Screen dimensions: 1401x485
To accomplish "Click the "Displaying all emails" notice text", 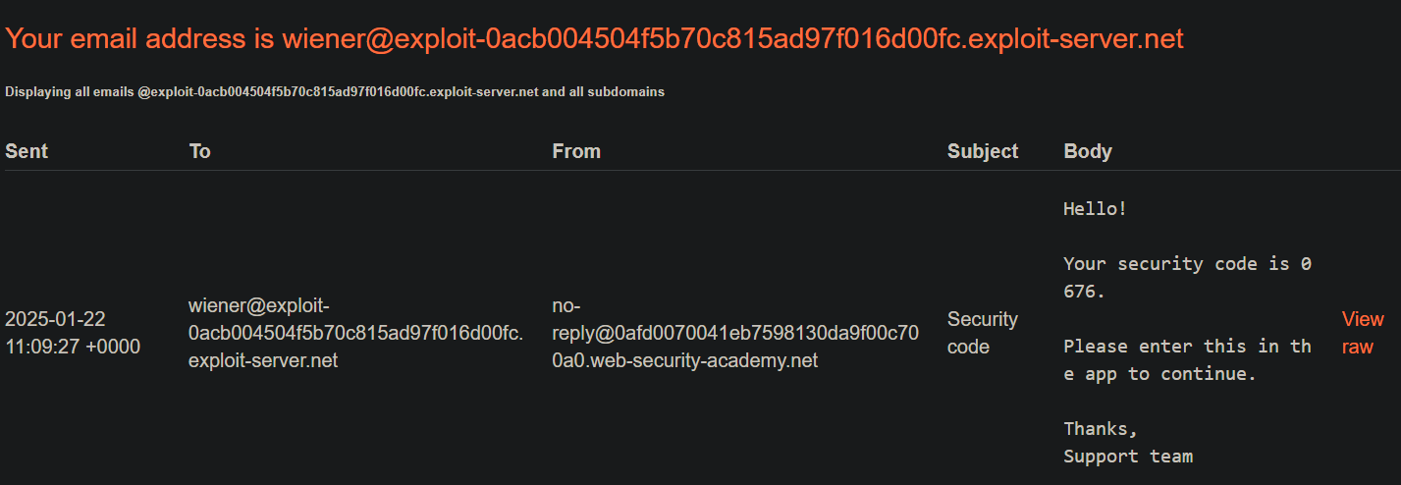I will (335, 92).
